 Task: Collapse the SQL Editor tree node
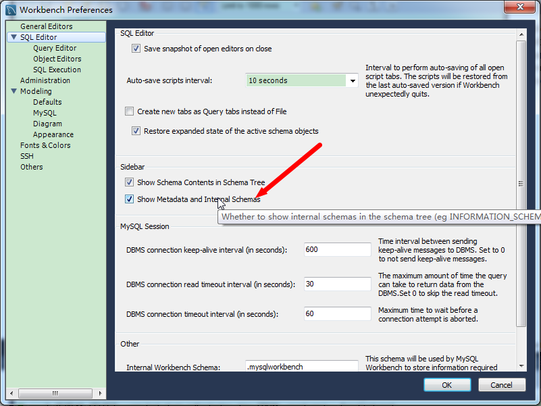(14, 37)
